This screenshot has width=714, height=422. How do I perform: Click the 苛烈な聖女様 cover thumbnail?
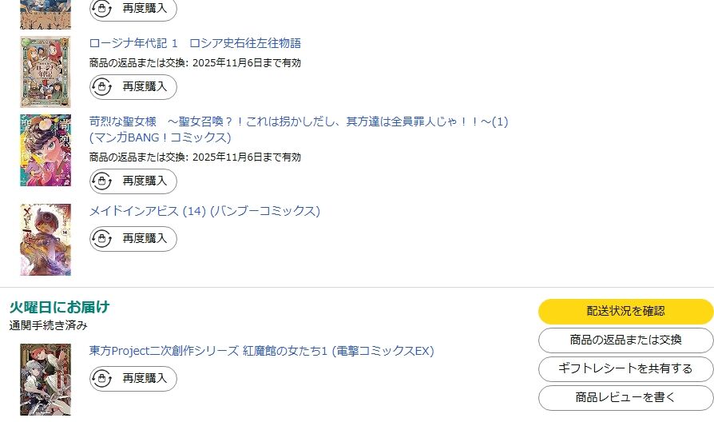46,150
